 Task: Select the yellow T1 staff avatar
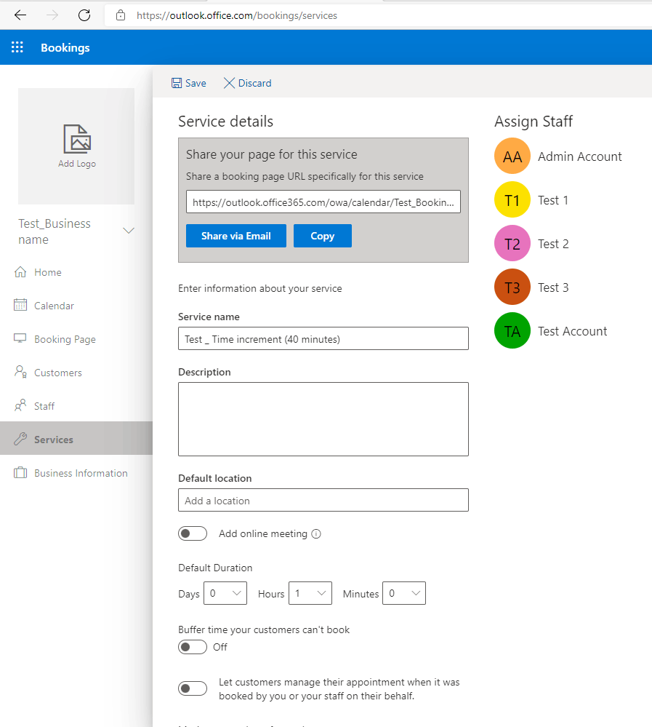(512, 200)
